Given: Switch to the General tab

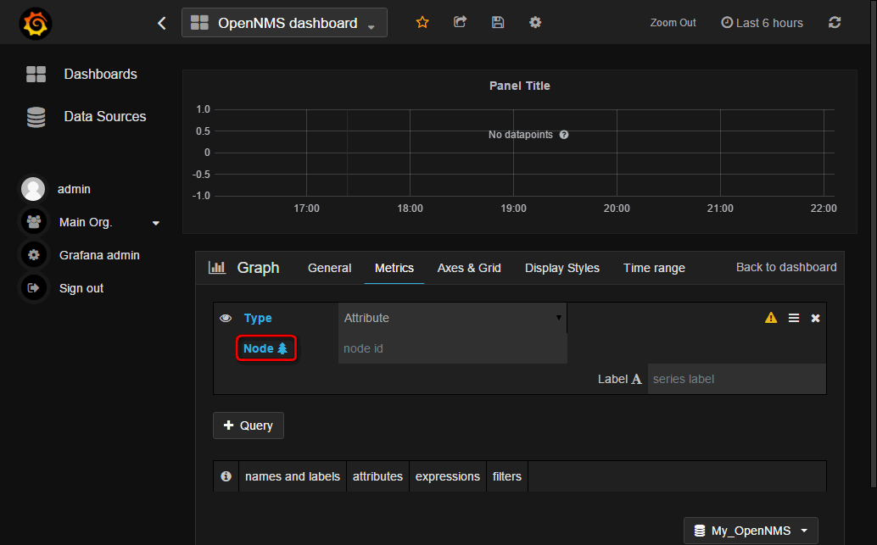Looking at the screenshot, I should coord(329,269).
